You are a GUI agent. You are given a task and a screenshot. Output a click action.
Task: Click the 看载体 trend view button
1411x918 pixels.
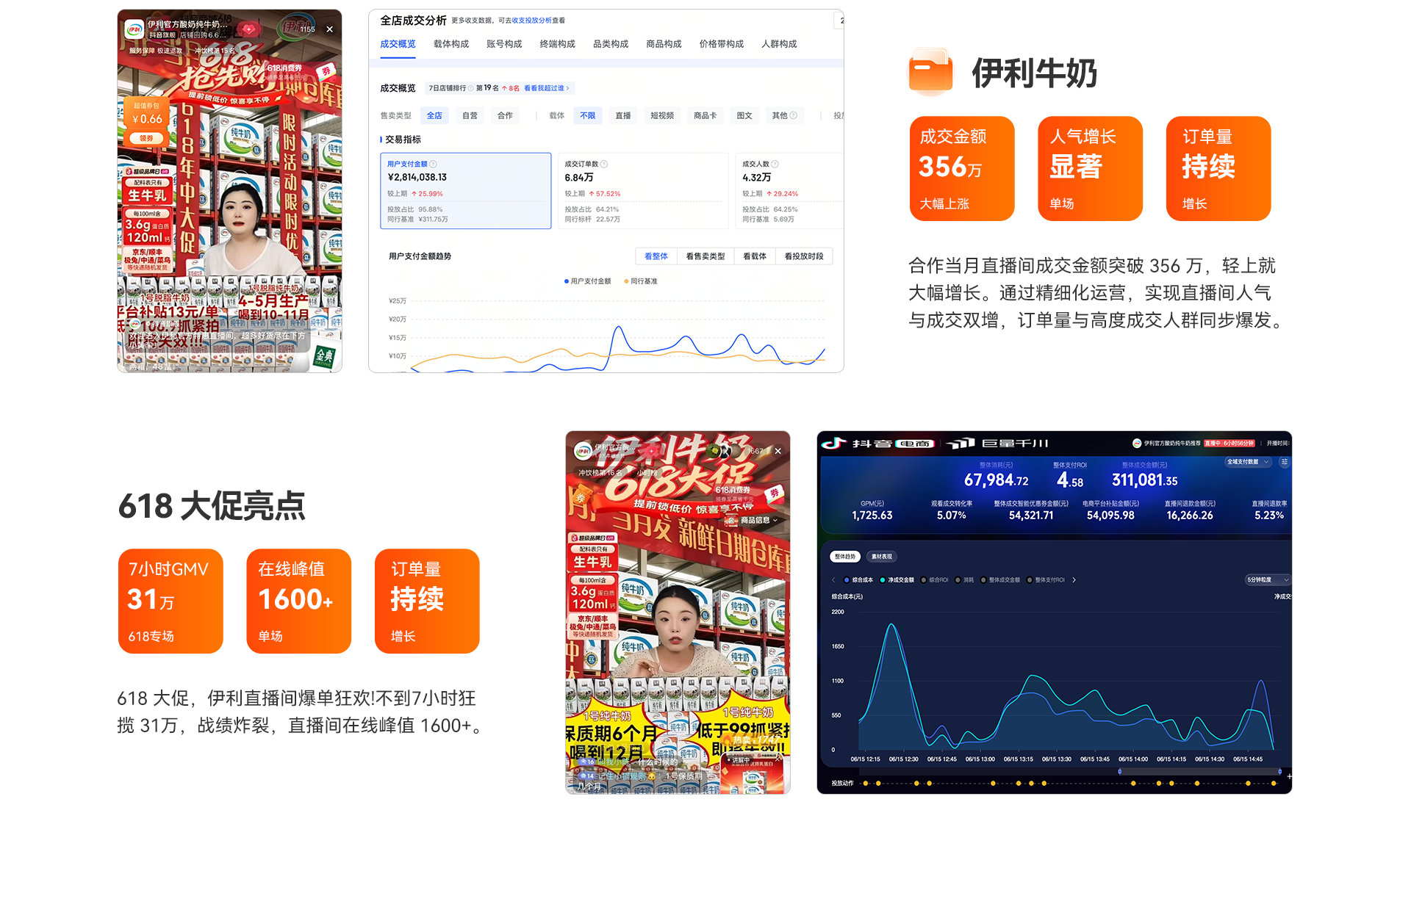click(x=755, y=256)
